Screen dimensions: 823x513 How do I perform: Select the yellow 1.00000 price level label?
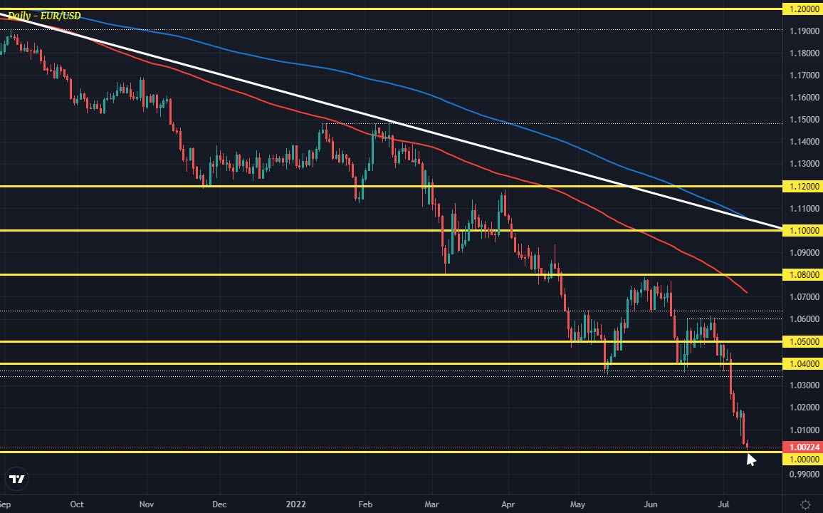point(802,460)
